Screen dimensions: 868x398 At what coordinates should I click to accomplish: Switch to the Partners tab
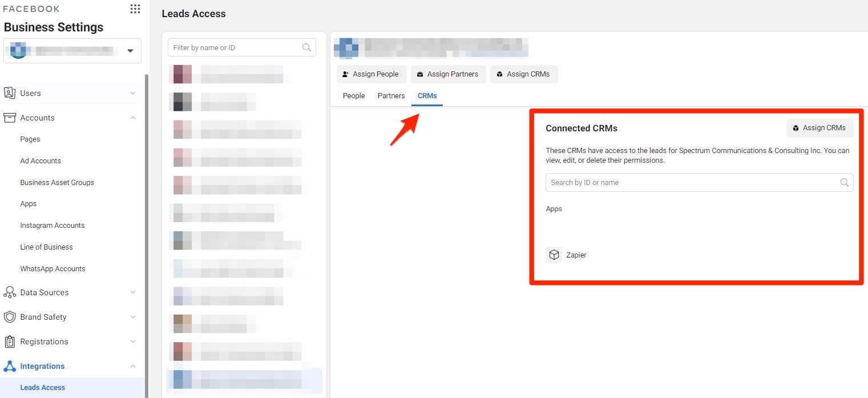(391, 96)
